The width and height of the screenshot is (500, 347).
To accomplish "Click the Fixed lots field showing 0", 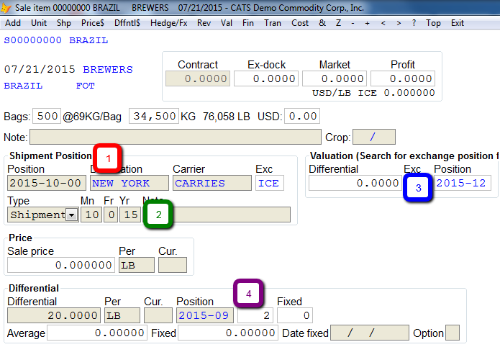I will (295, 315).
